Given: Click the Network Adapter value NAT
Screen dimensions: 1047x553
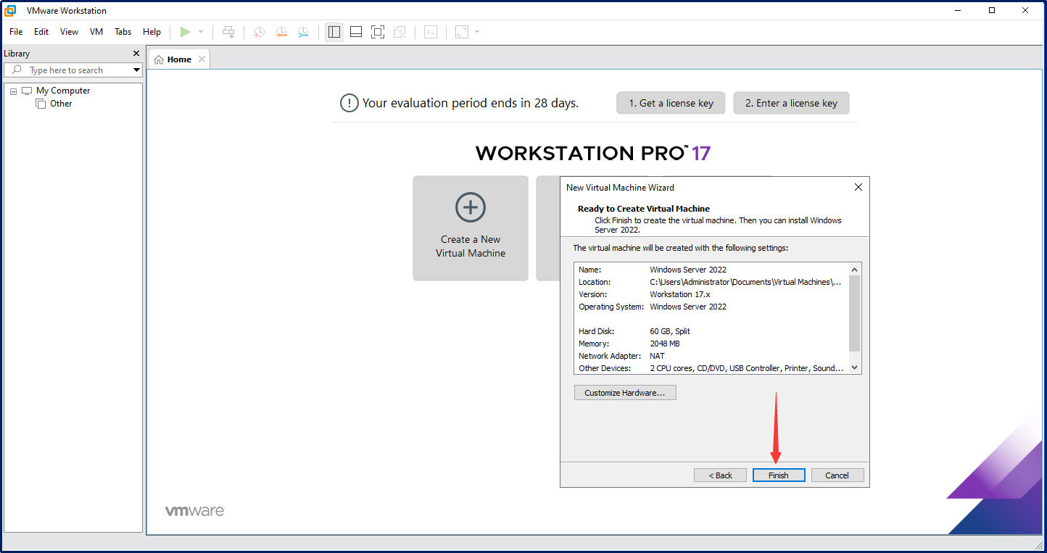Looking at the screenshot, I should click(658, 356).
